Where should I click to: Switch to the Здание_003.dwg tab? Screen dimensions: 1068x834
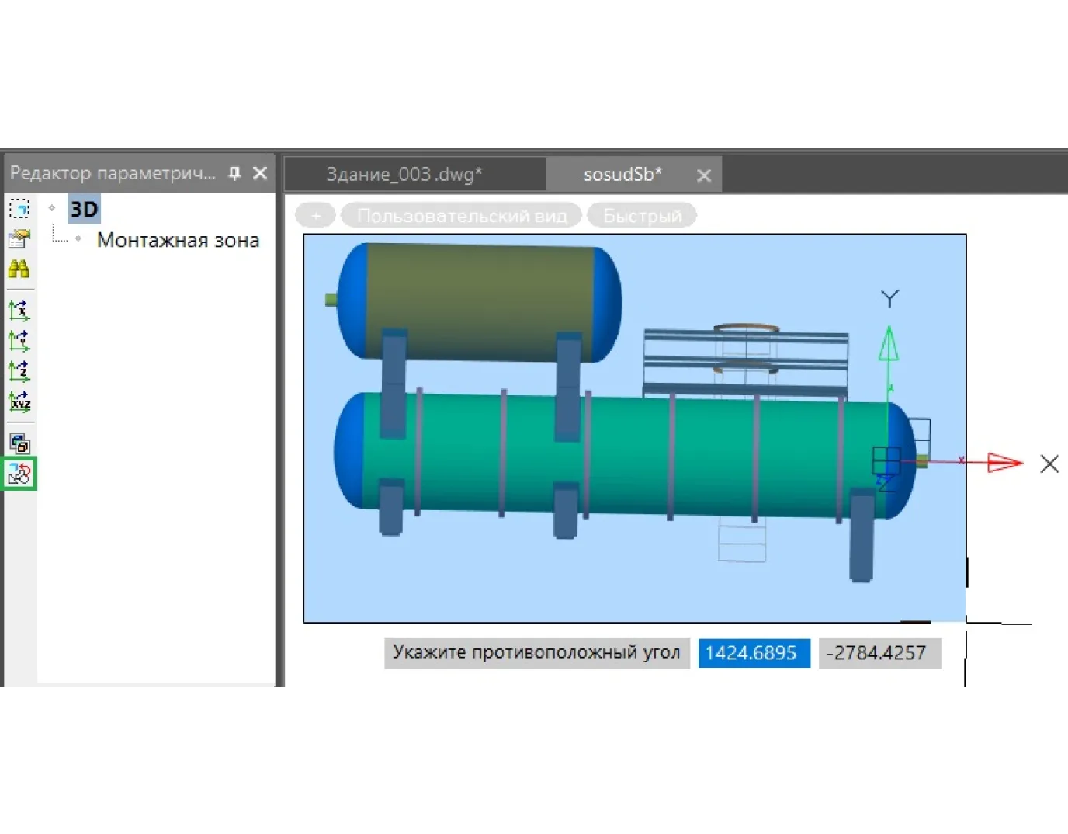point(404,175)
